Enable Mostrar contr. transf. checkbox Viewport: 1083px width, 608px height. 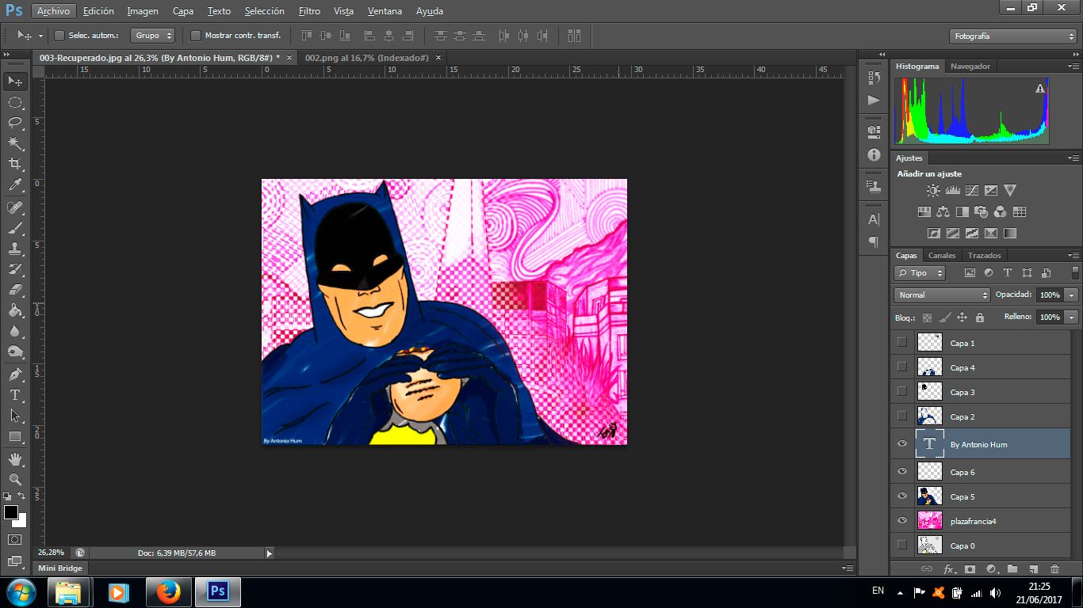pyautogui.click(x=196, y=36)
